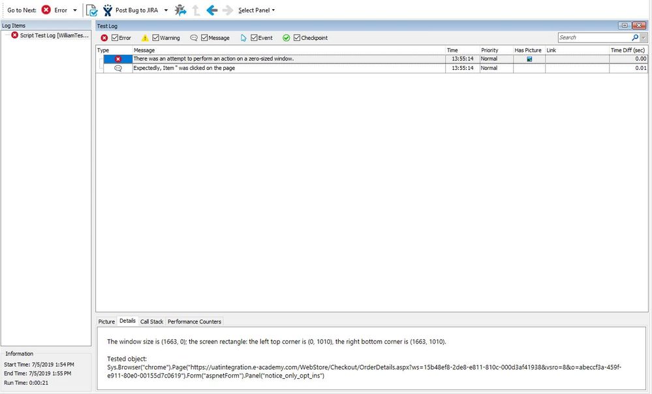This screenshot has height=394, width=652.
Task: Click the grayed-out up arrow toolbar icon
Action: [x=196, y=10]
